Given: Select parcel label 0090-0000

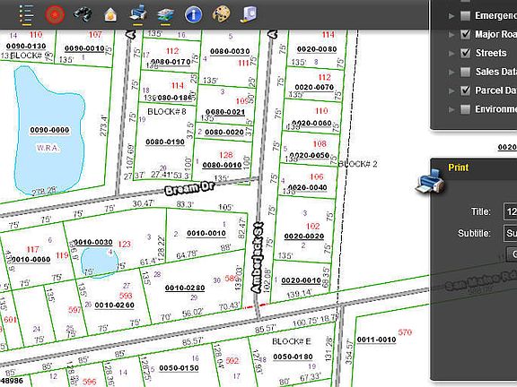Looking at the screenshot, I should [49, 130].
